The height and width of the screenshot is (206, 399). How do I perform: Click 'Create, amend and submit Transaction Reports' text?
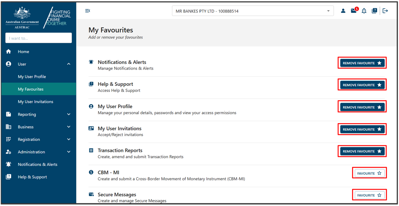coord(141,156)
